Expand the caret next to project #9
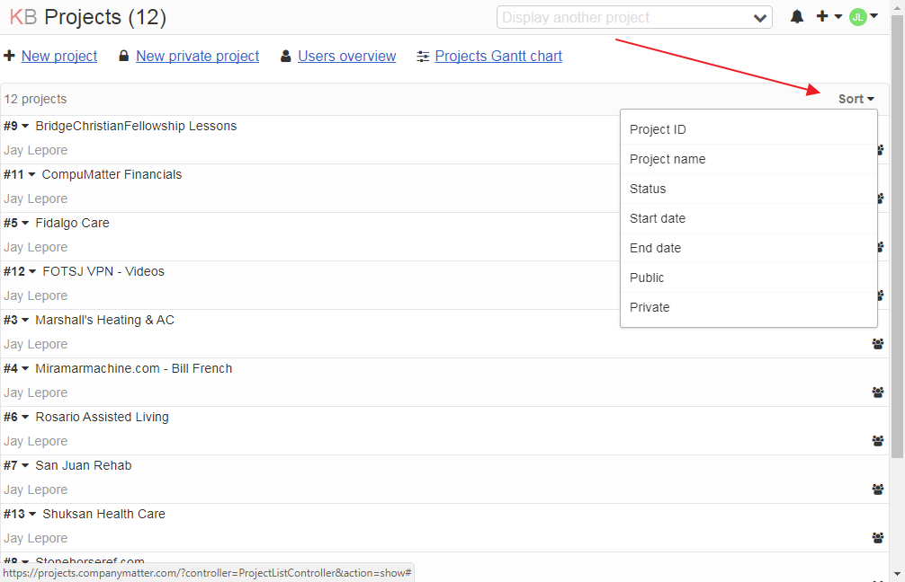The width and height of the screenshot is (905, 582). point(26,126)
